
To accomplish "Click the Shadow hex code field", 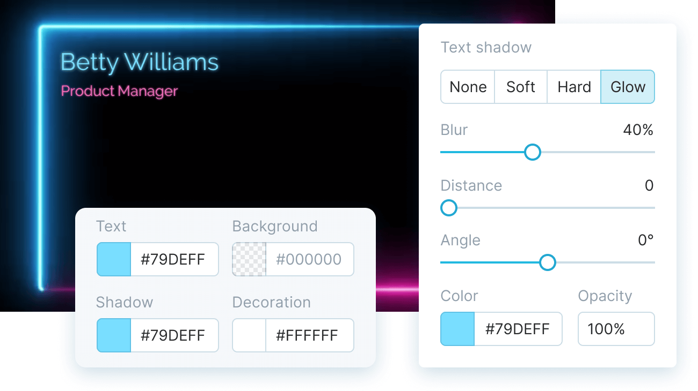I will [174, 335].
